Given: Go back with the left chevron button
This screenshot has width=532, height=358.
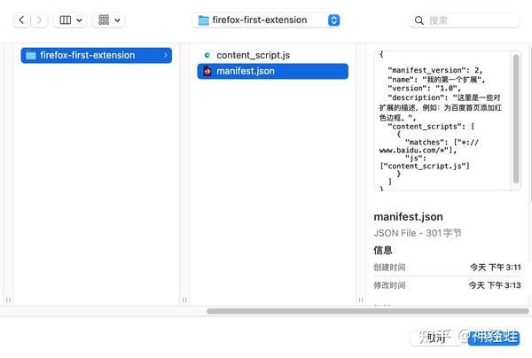Looking at the screenshot, I should tap(21, 19).
